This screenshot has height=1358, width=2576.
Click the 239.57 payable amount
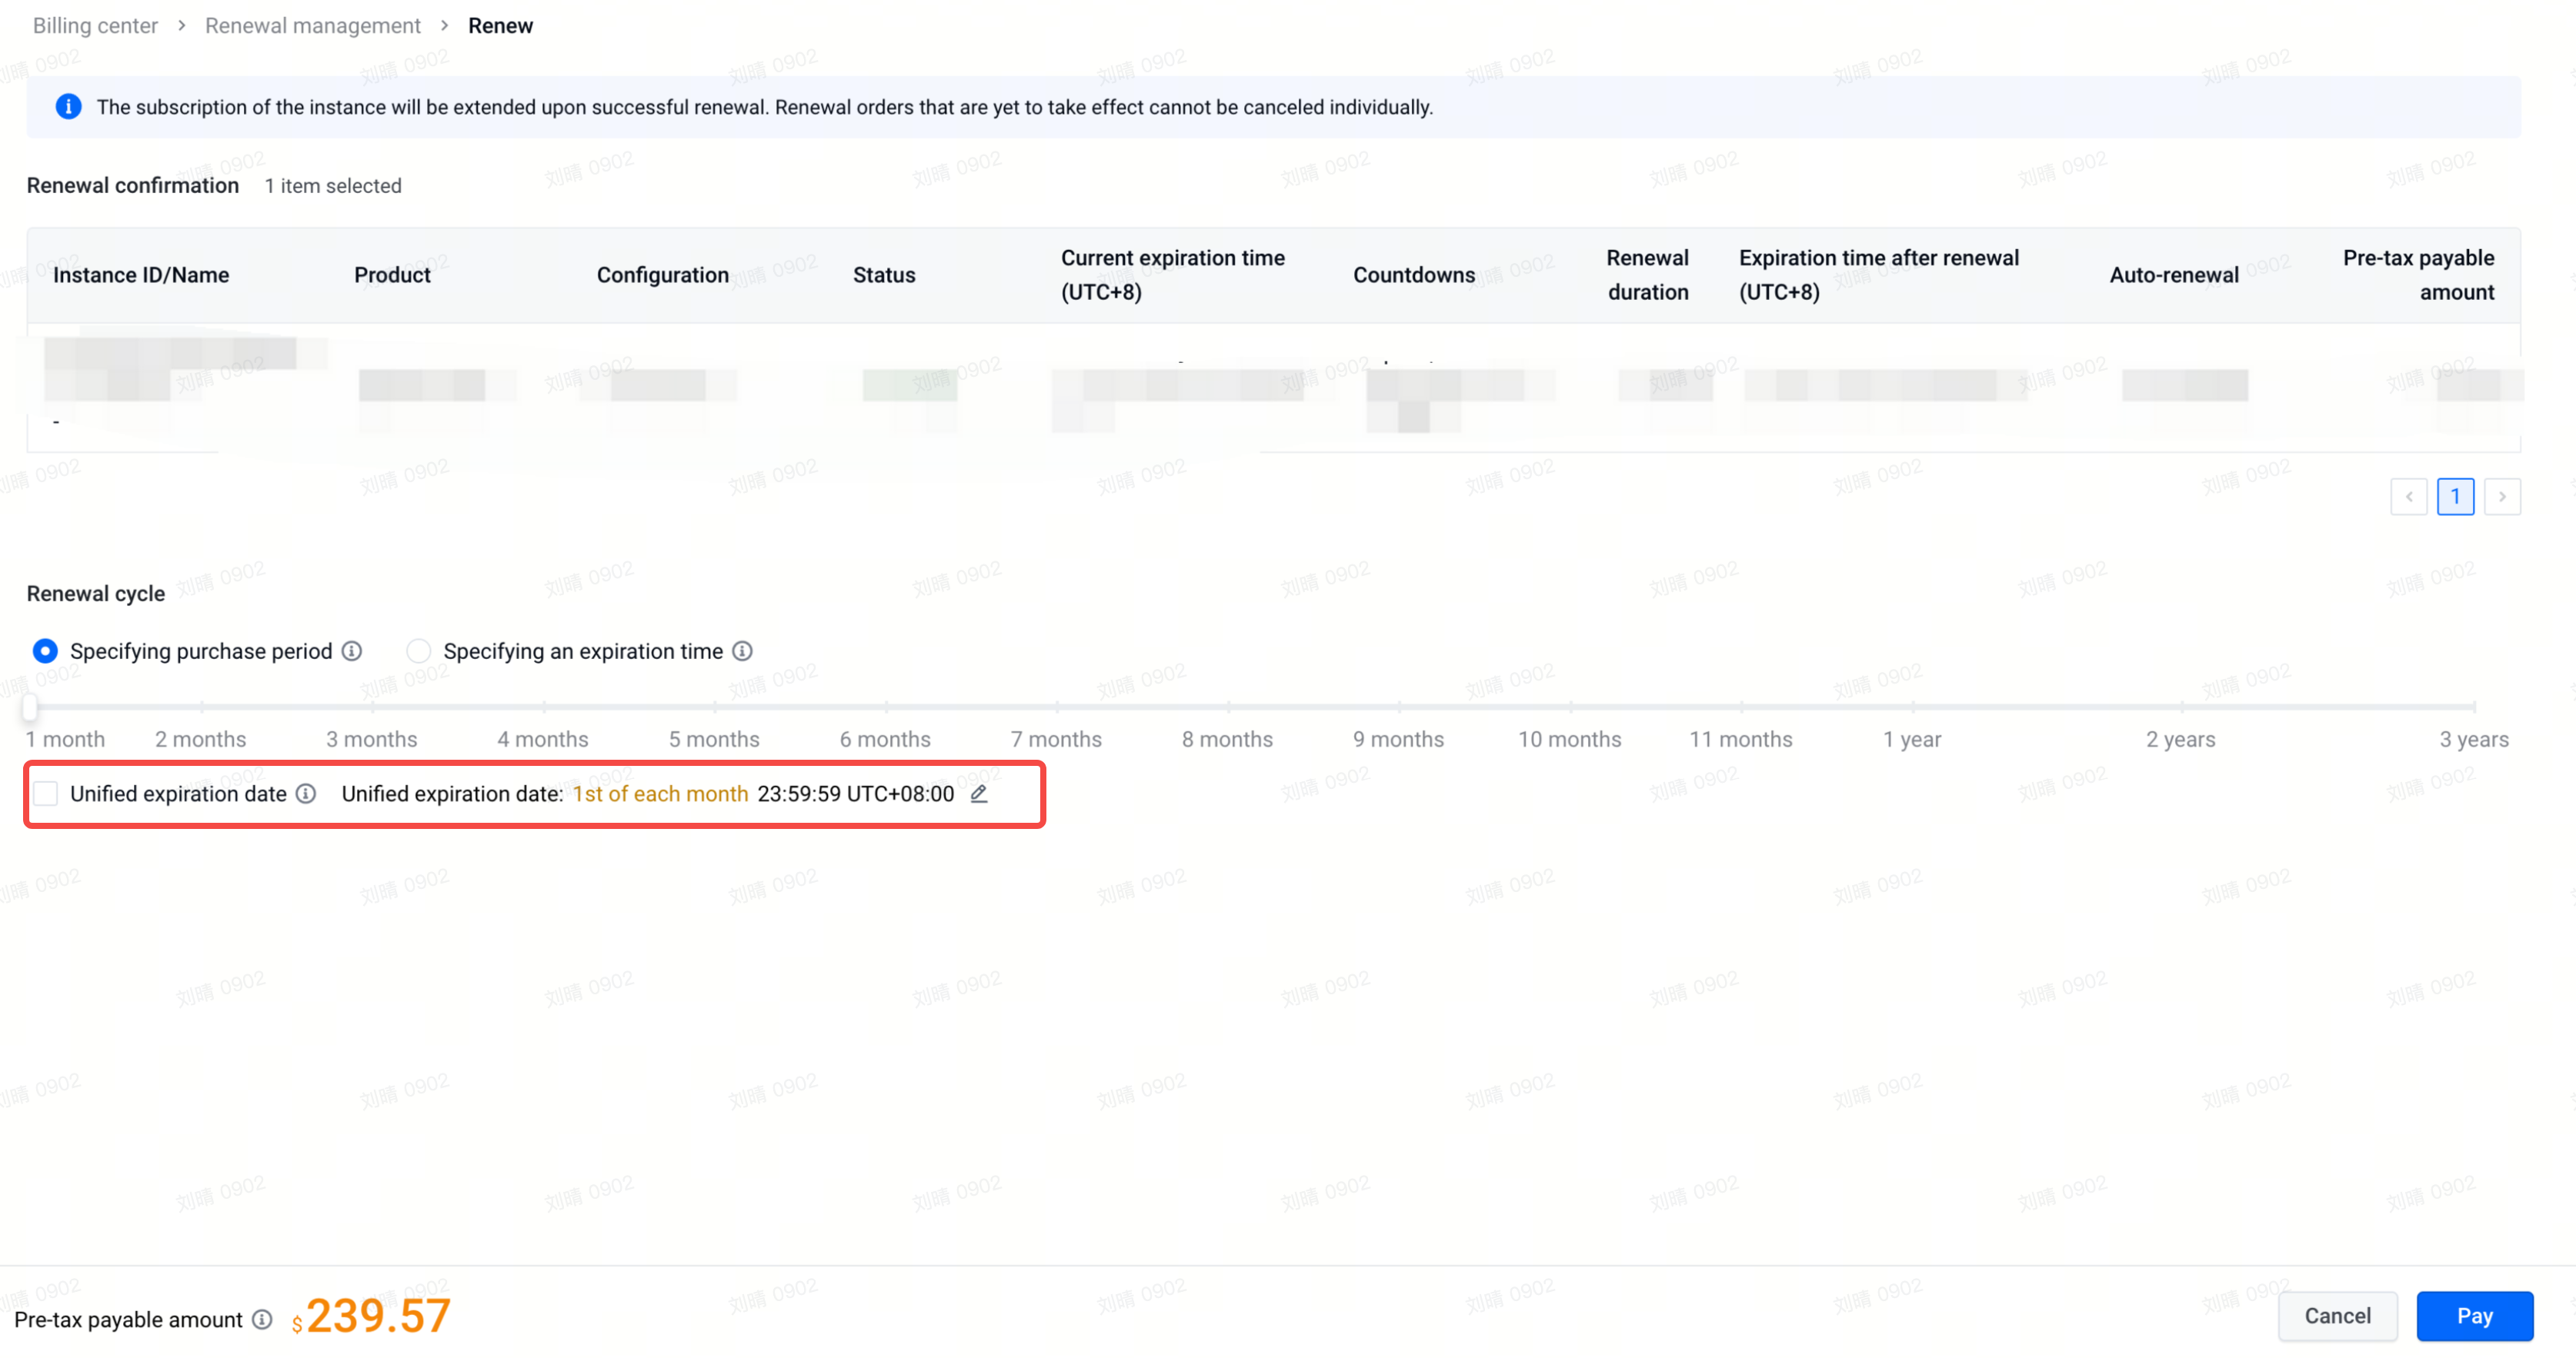[378, 1316]
